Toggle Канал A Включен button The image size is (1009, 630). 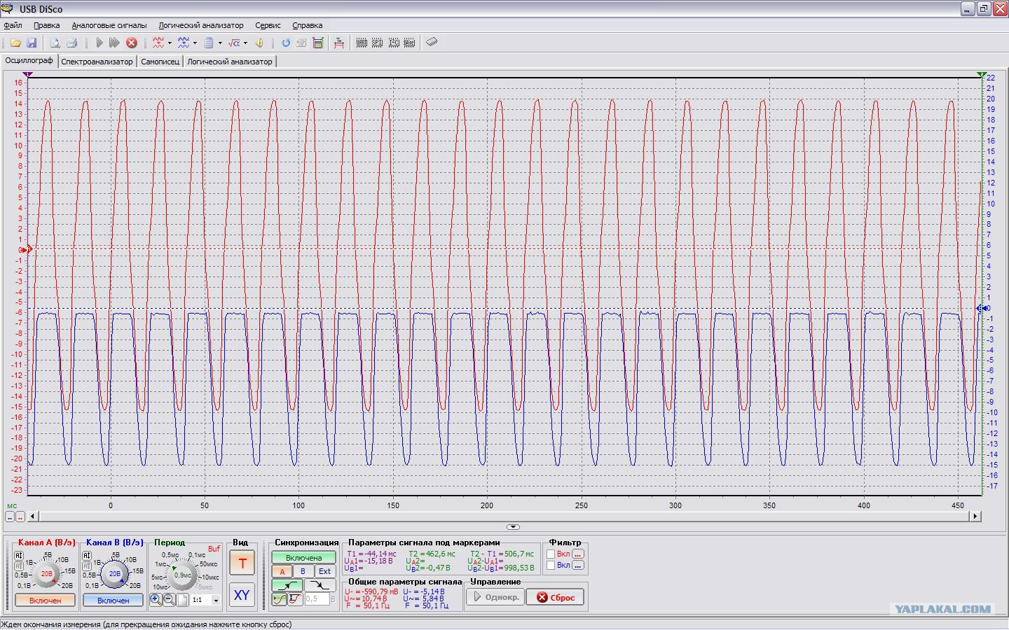point(45,601)
